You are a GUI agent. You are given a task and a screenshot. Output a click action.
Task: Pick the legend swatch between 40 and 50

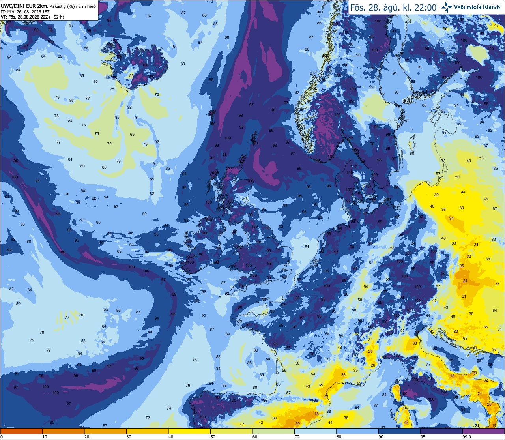click(x=189, y=431)
